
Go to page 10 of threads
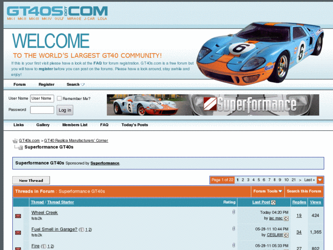click(286, 180)
